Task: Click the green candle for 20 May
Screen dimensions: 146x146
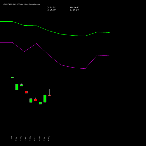Action: 40,103
